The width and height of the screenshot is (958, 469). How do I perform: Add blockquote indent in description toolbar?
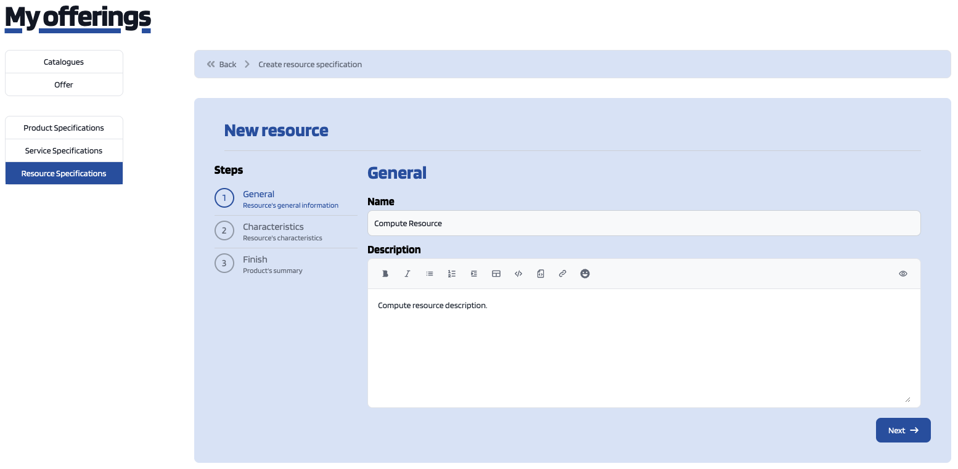[x=474, y=274]
